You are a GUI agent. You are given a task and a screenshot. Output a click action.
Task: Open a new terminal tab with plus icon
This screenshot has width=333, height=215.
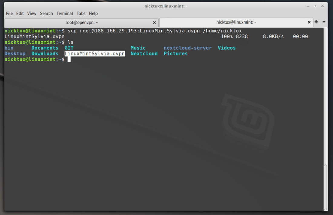pyautogui.click(x=316, y=22)
